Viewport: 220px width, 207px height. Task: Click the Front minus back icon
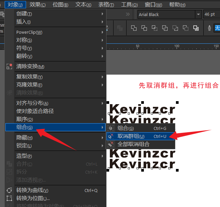point(175,28)
